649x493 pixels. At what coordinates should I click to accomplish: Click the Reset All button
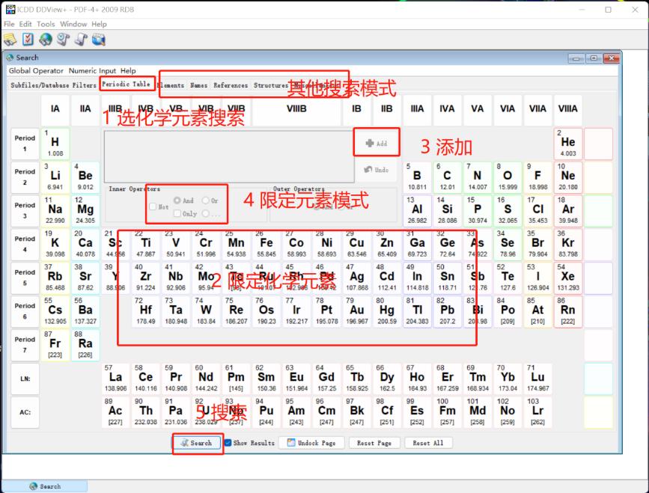(428, 442)
